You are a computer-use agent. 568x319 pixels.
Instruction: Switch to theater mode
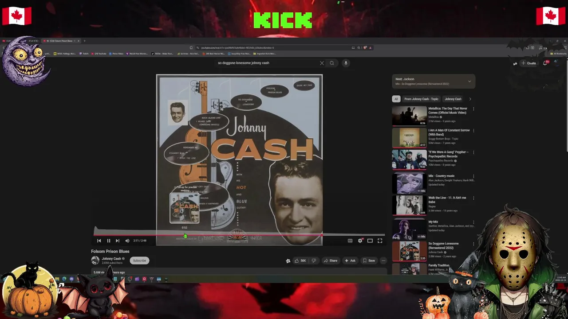(370, 241)
